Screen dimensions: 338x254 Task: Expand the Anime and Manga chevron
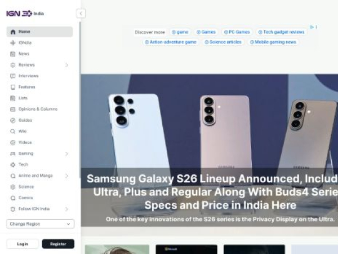click(x=66, y=176)
